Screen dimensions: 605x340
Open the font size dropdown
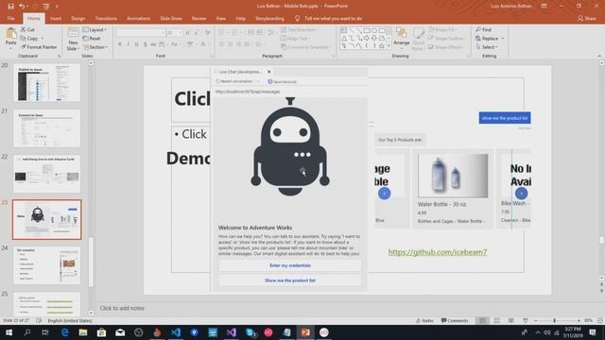[181, 33]
